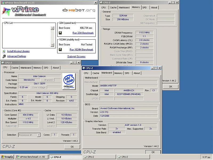The width and height of the screenshot is (213, 160).
Task: Click the floppy icon beside Run 1024M Benchmark
Action: point(60,50)
